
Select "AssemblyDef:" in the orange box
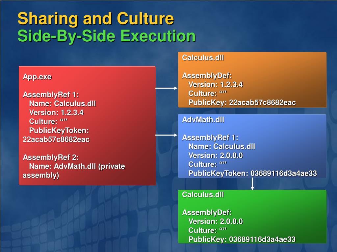(x=207, y=76)
